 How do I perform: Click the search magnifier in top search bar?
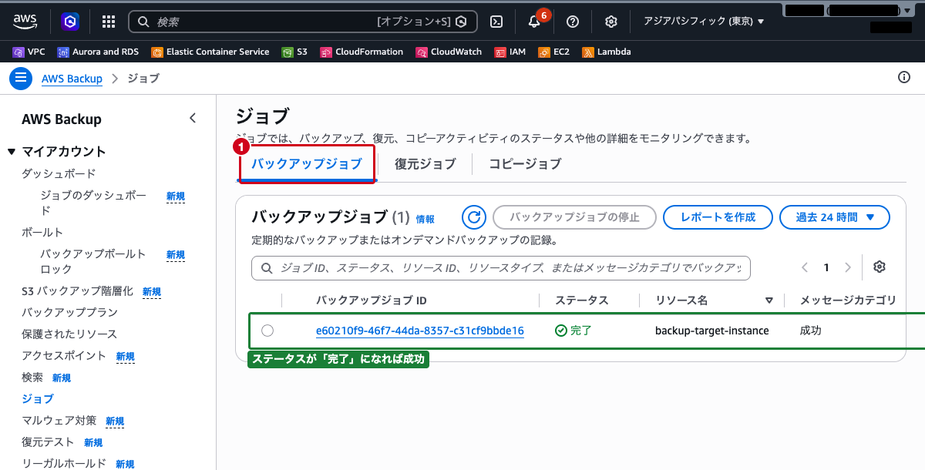[143, 22]
